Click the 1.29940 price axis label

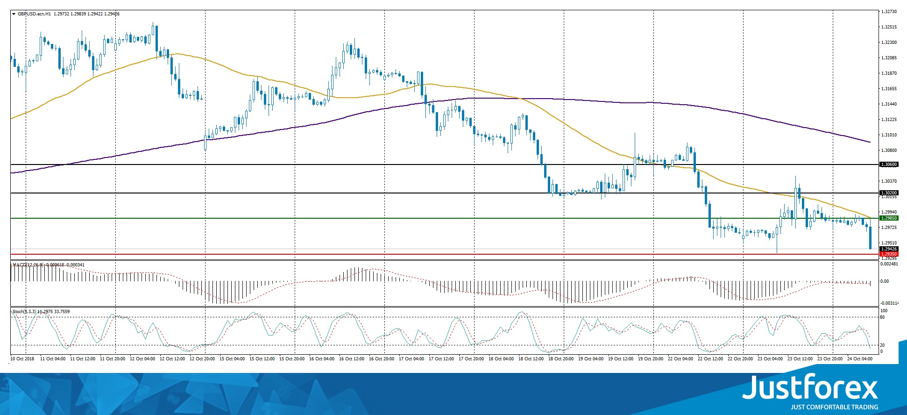click(888, 212)
